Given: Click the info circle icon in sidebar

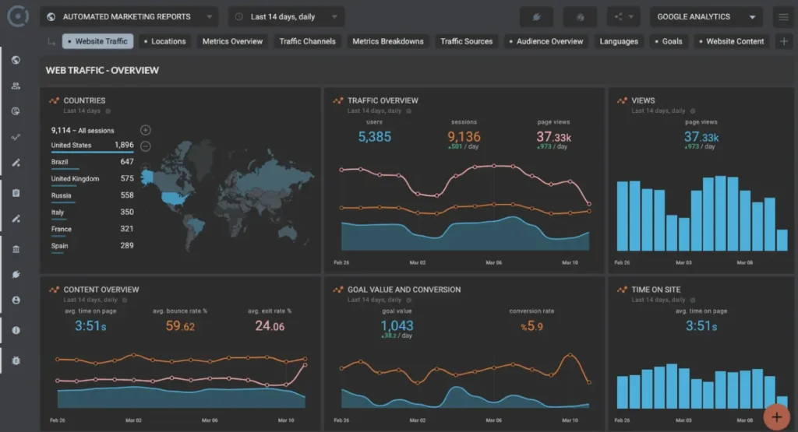Looking at the screenshot, I should [x=16, y=330].
